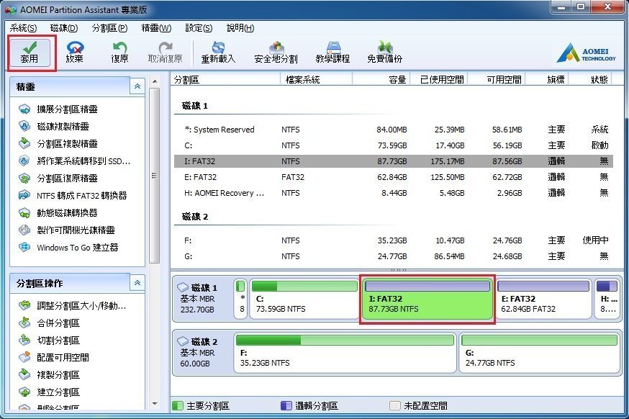Sort by the 已使用空間 column header
629x419 pixels.
pyautogui.click(x=439, y=79)
